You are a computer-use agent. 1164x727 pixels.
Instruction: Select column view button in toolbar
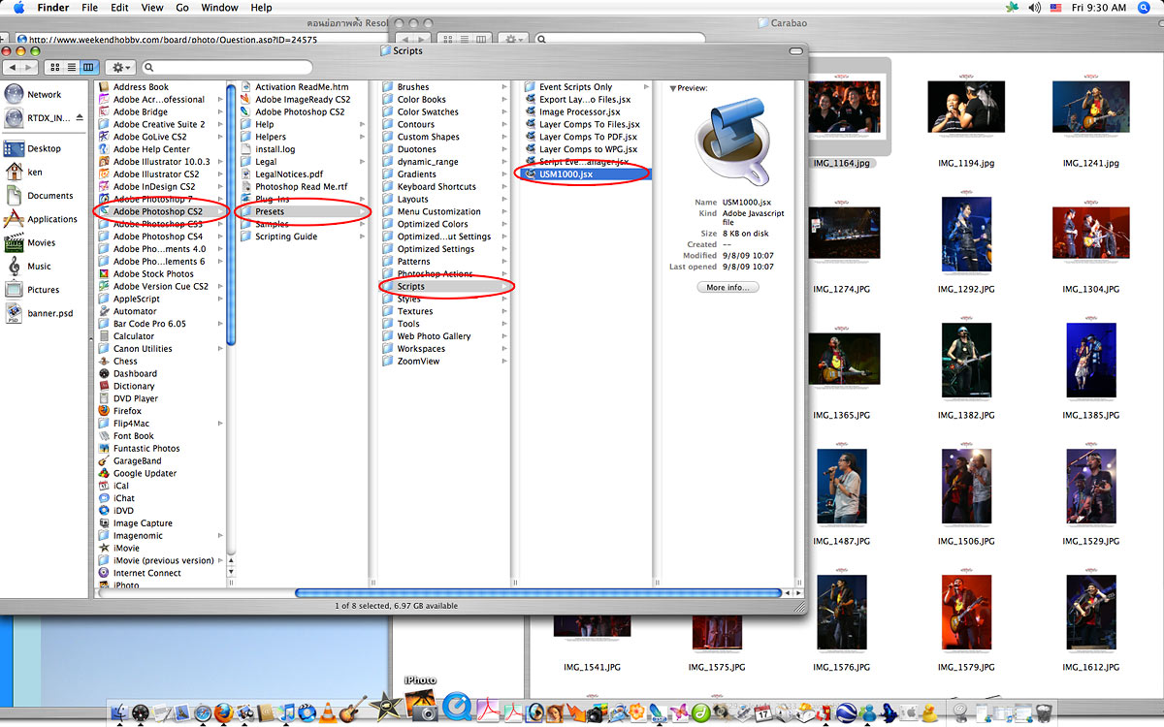[89, 67]
